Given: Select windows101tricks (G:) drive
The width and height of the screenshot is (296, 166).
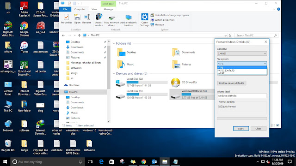Looking at the screenshot, I should point(192,94).
